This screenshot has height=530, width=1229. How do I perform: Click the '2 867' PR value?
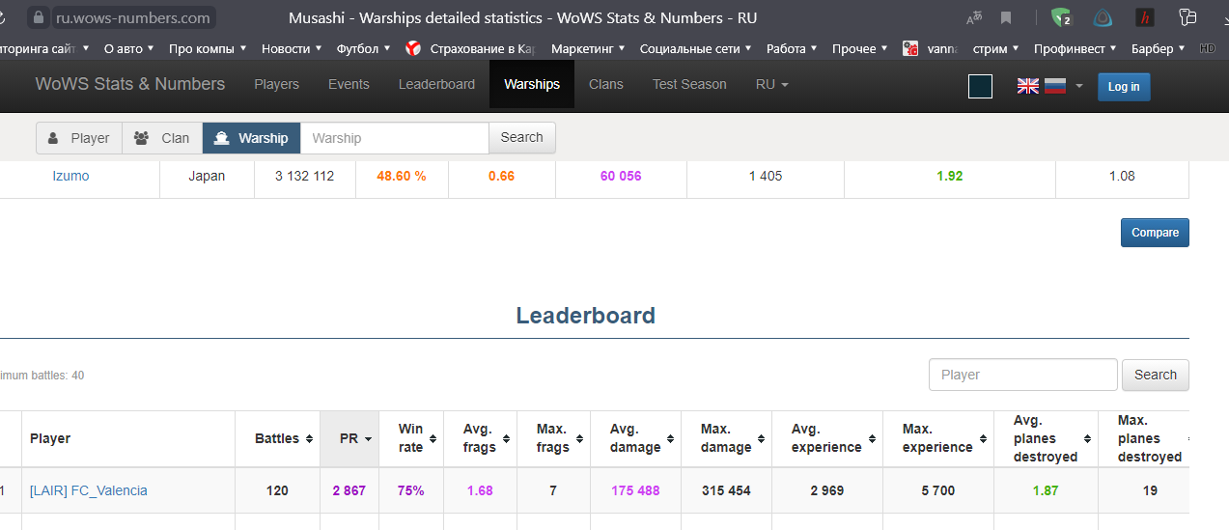349,490
